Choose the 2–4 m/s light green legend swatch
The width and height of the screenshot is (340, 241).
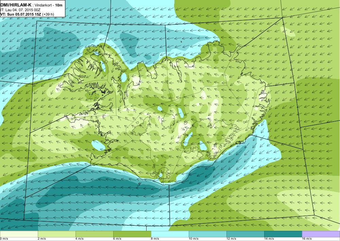(57, 234)
